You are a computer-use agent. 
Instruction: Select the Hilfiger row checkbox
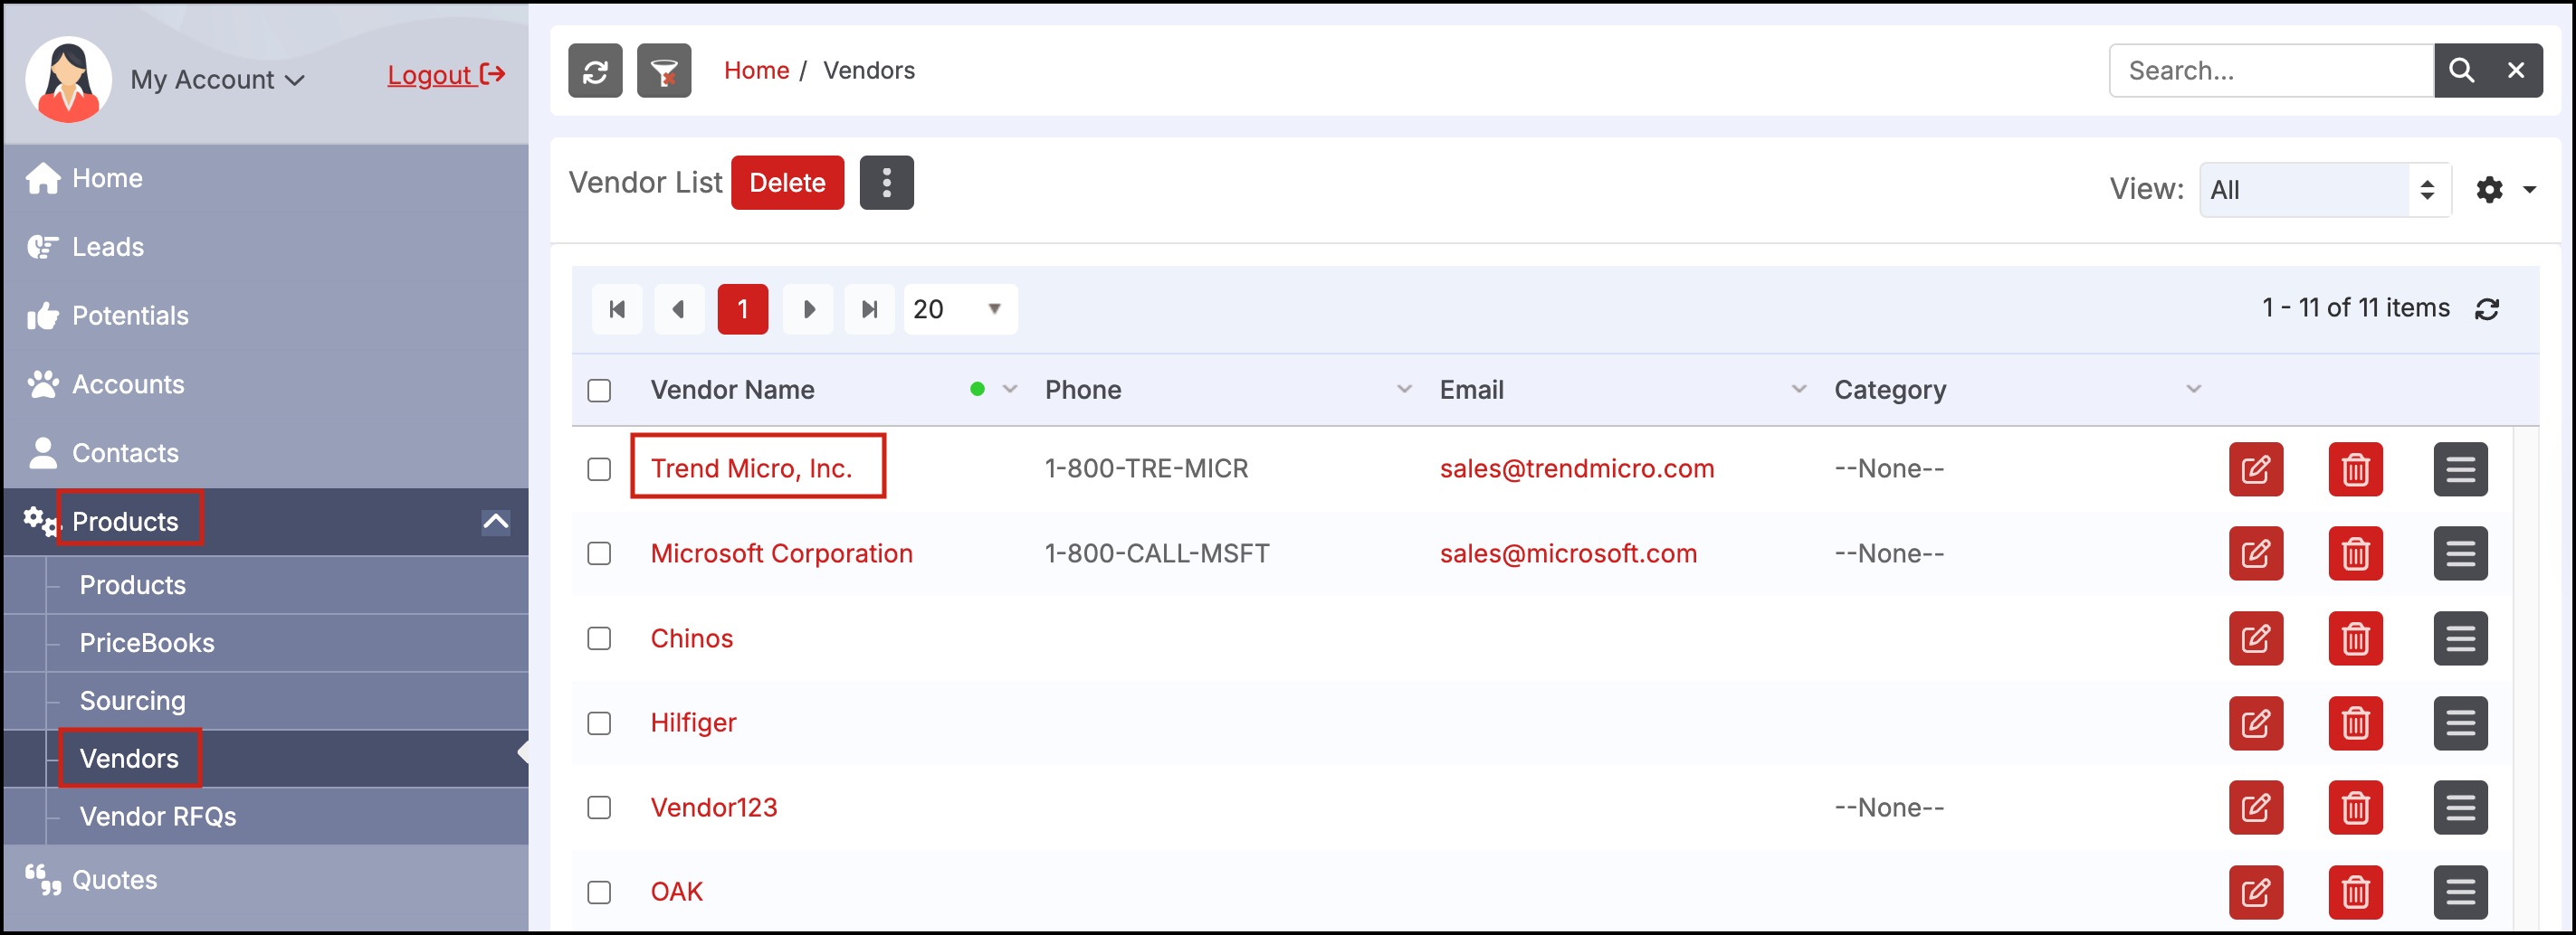[599, 723]
